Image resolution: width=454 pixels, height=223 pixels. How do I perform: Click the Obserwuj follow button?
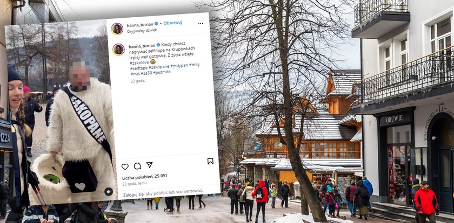click(172, 23)
